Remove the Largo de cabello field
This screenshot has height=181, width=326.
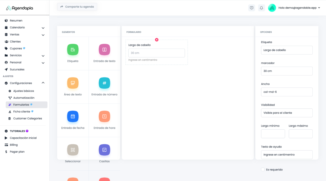(157, 40)
